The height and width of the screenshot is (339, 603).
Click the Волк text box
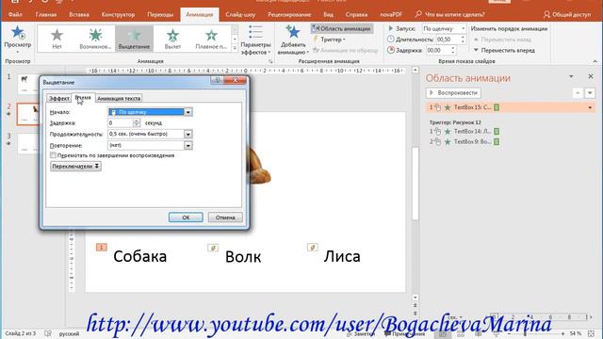click(x=243, y=257)
